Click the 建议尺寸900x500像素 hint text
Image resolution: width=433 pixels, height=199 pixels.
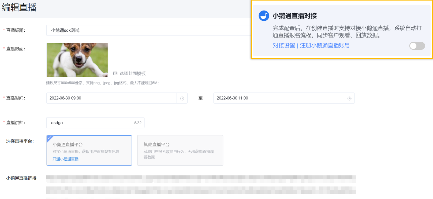pos(103,83)
